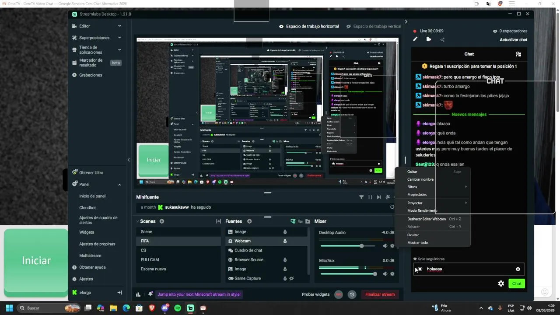Click Finalizar stream button
This screenshot has height=315, width=560.
point(380,294)
